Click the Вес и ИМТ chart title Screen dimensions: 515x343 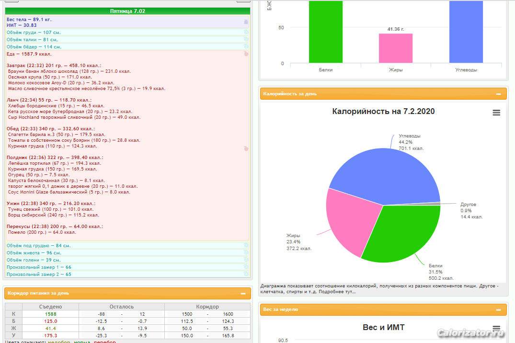point(384,327)
